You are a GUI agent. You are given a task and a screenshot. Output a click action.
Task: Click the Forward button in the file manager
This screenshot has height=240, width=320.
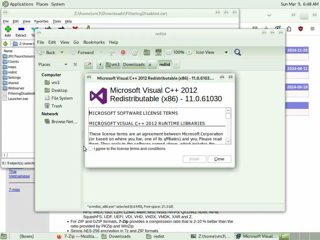[x=82, y=52]
